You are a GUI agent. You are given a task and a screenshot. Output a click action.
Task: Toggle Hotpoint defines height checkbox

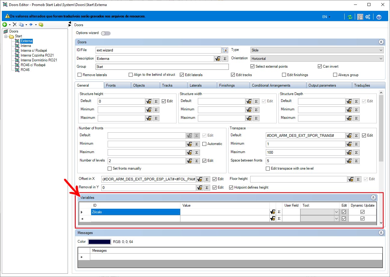tap(231, 187)
